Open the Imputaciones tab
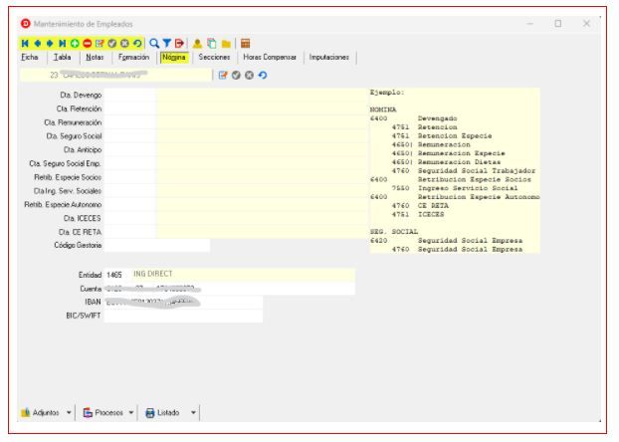Image resolution: width=619 pixels, height=442 pixels. (329, 58)
